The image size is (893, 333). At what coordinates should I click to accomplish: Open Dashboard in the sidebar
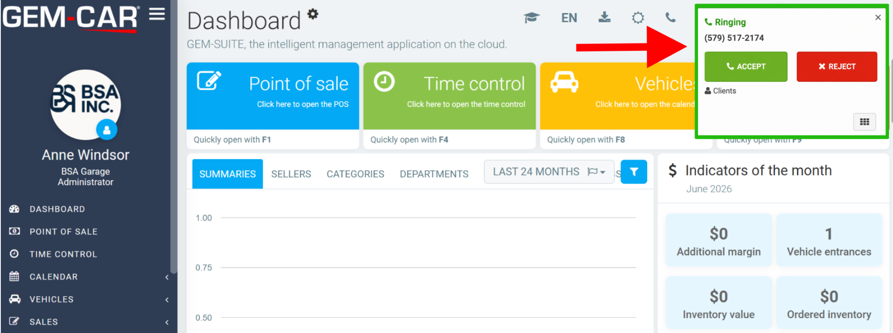tap(57, 209)
